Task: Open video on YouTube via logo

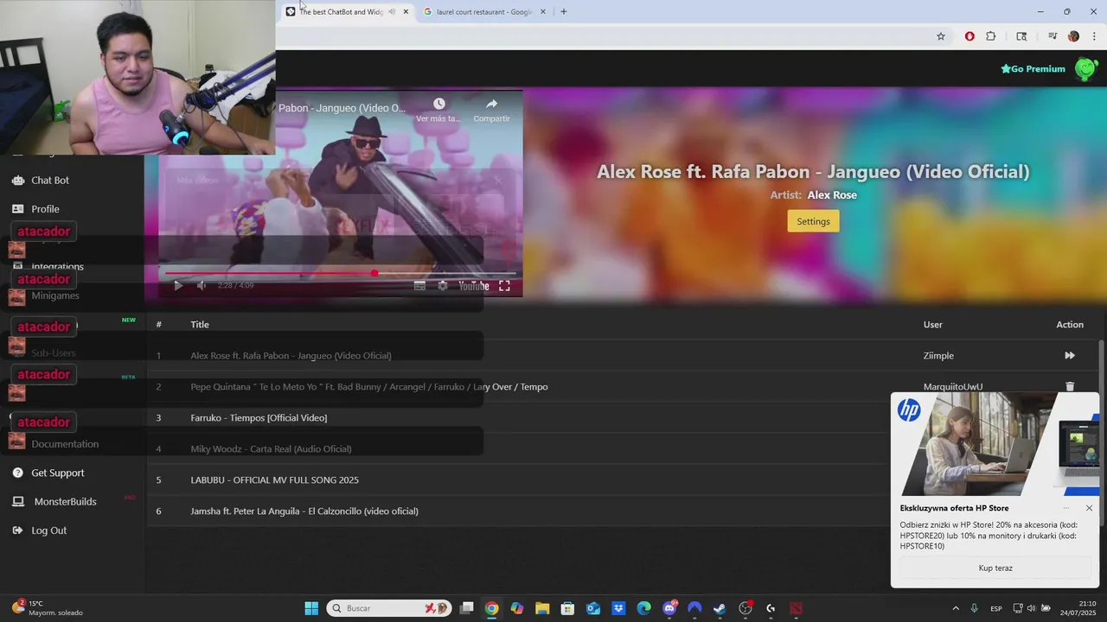Action: click(x=473, y=285)
